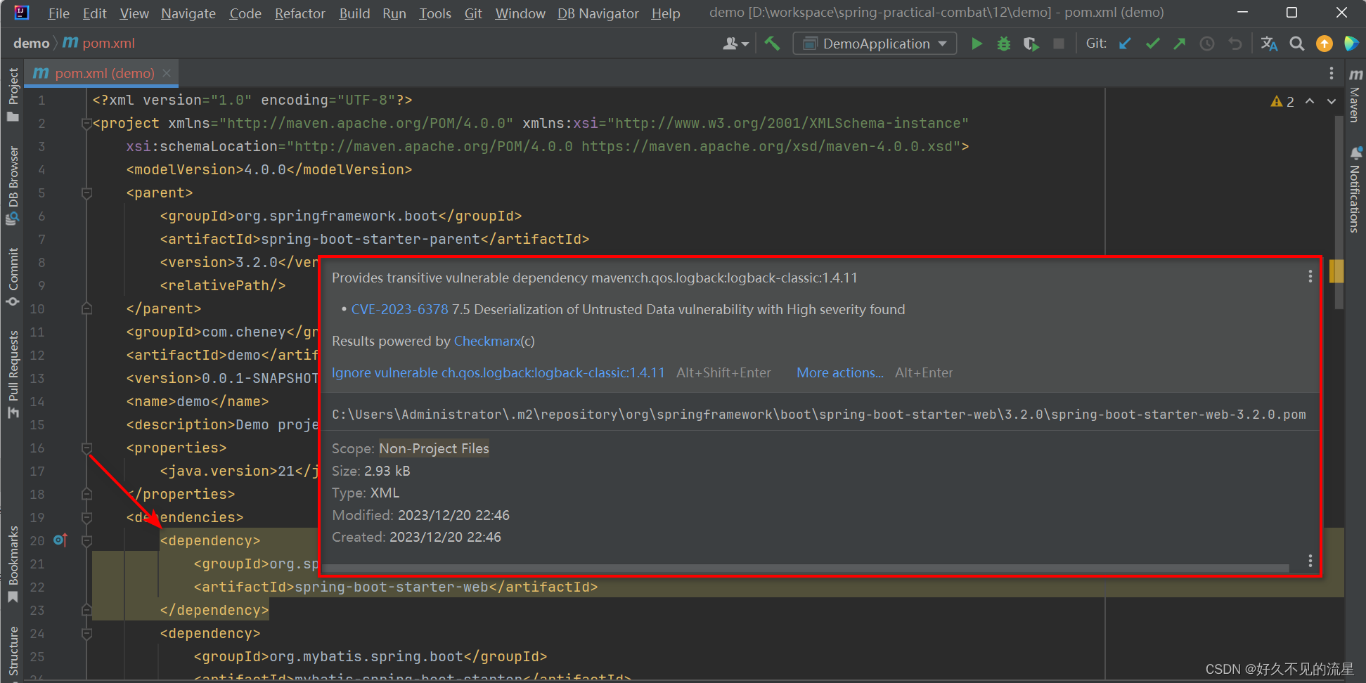1366x683 pixels.
Task: Open the Notifications tool window
Action: pyautogui.click(x=1355, y=190)
